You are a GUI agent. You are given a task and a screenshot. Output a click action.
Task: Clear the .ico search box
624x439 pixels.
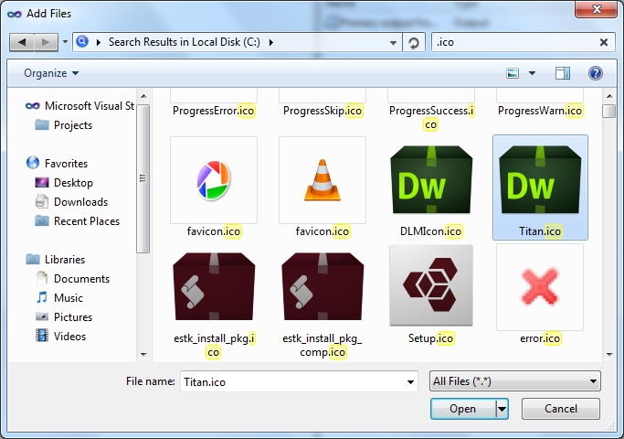(x=603, y=42)
